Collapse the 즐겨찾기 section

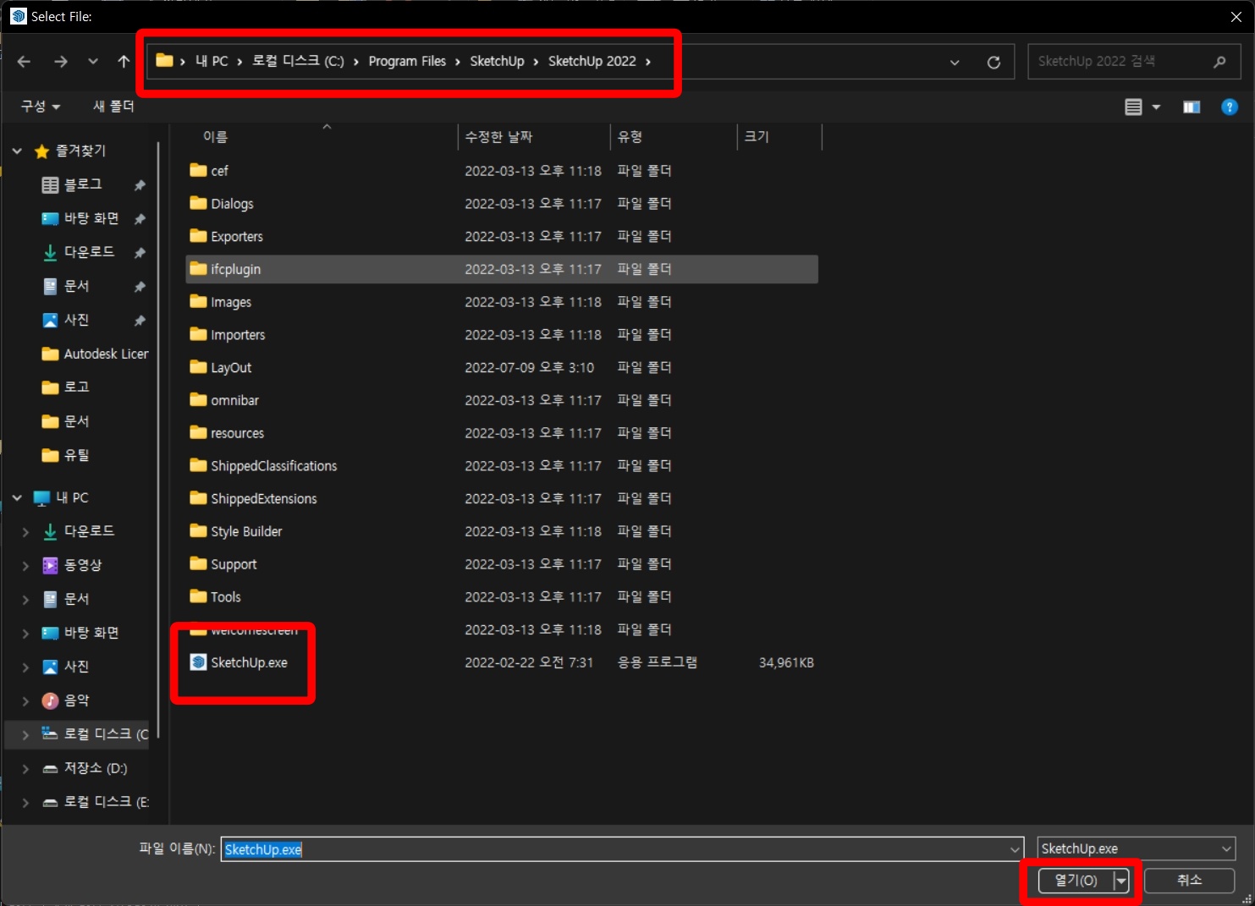(x=17, y=151)
